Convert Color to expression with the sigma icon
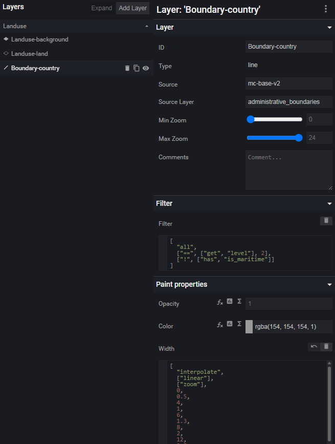 [239, 325]
